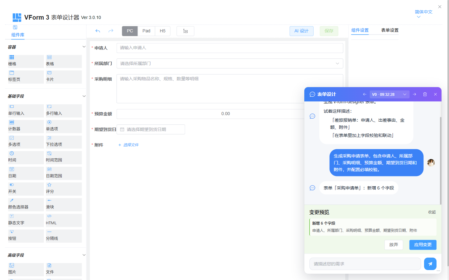Open the V0 · 09:32:28 version dropdown
The height and width of the screenshot is (280, 449).
[x=389, y=94]
